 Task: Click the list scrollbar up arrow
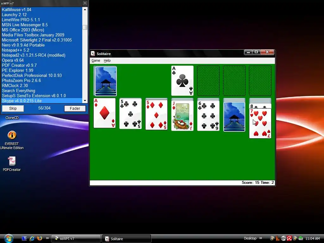point(85,9)
